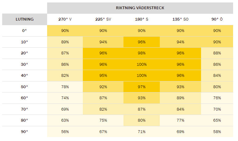Click the 97% cell in 50° row
Image resolution: width=238 pixels, height=141 pixels.
[x=142, y=87]
